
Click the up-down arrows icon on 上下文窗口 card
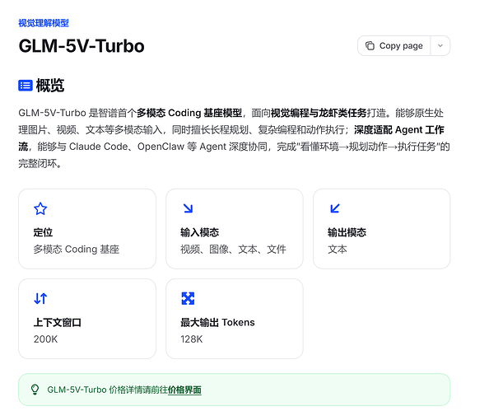coord(40,298)
